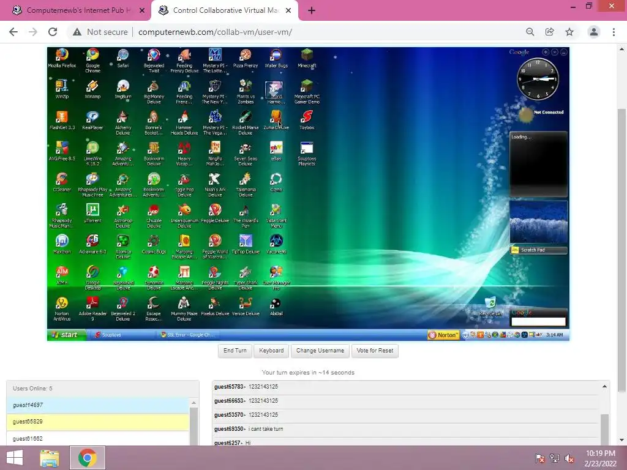627x470 pixels.
Task: Open the RealPlayer shortcut
Action: tap(93, 121)
